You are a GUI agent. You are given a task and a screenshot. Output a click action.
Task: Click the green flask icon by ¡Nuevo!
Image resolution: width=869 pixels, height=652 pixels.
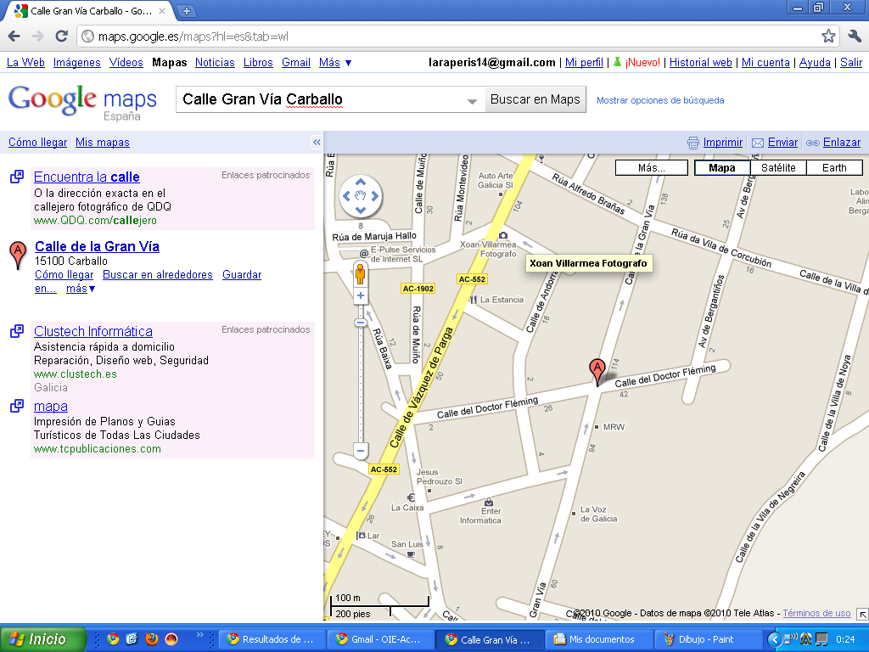point(617,62)
